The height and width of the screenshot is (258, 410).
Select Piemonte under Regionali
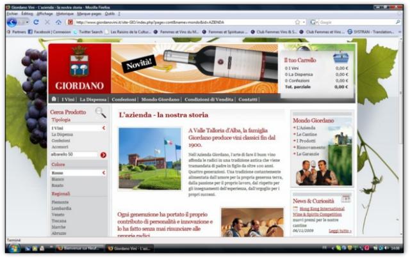point(60,202)
